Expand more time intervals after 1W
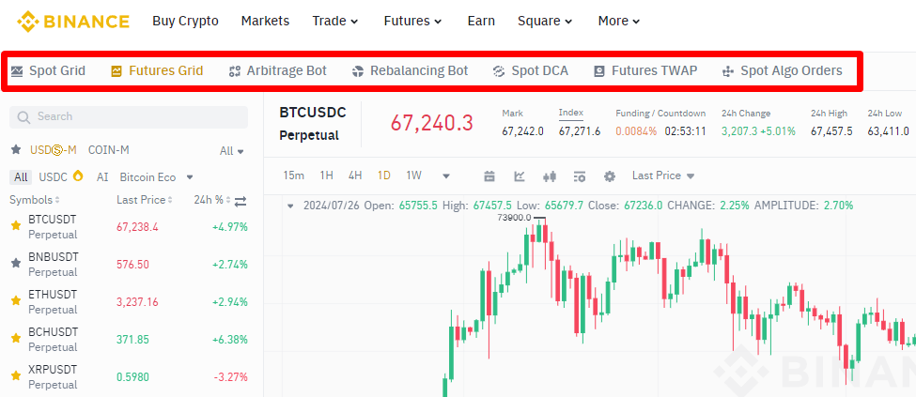This screenshot has height=397, width=916. pos(446,176)
